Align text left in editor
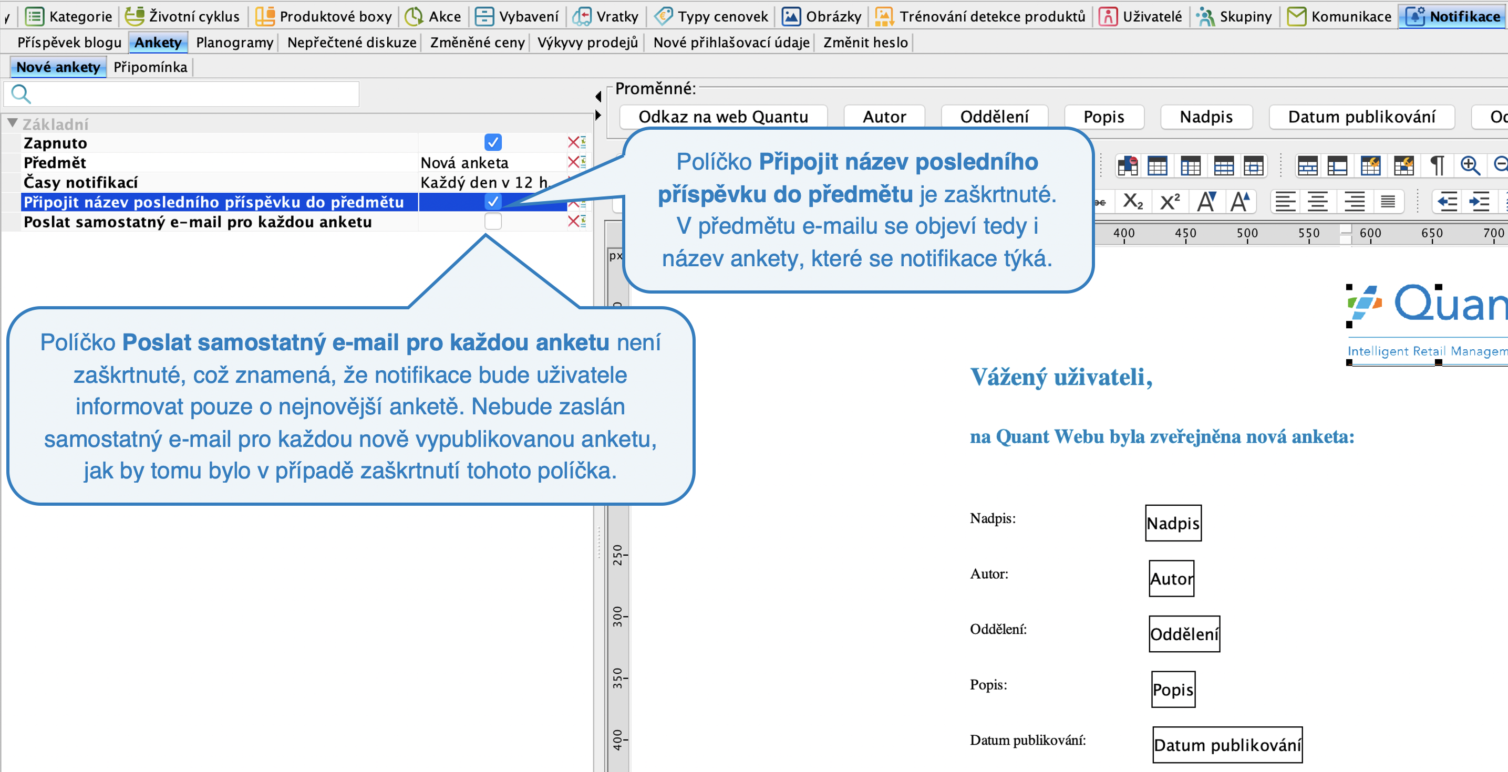Screen dimensions: 1508x772 1285,202
